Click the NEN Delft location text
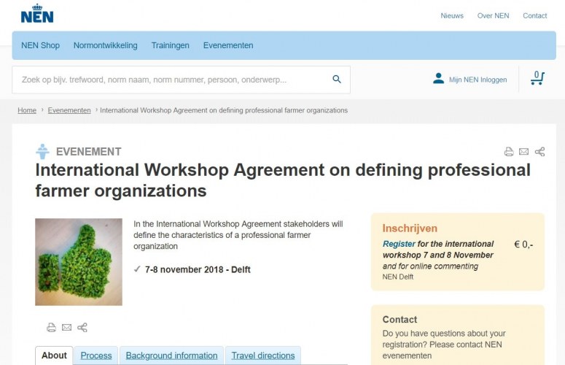The width and height of the screenshot is (565, 365). tap(398, 277)
